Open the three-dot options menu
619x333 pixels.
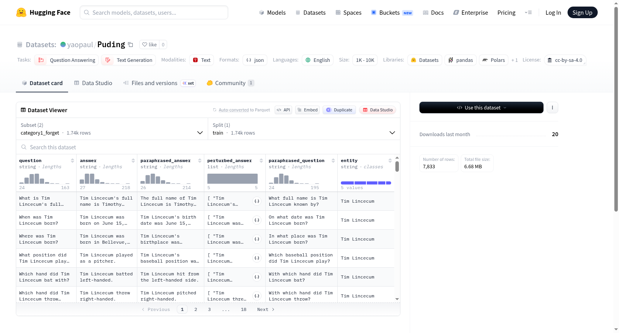click(552, 108)
